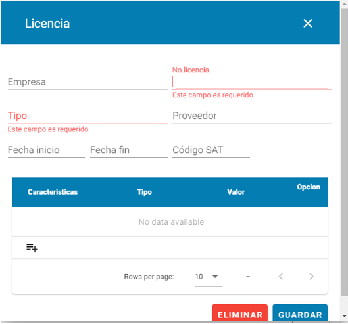
Task: Sort by Caracteristicas column header
Action: tap(53, 192)
